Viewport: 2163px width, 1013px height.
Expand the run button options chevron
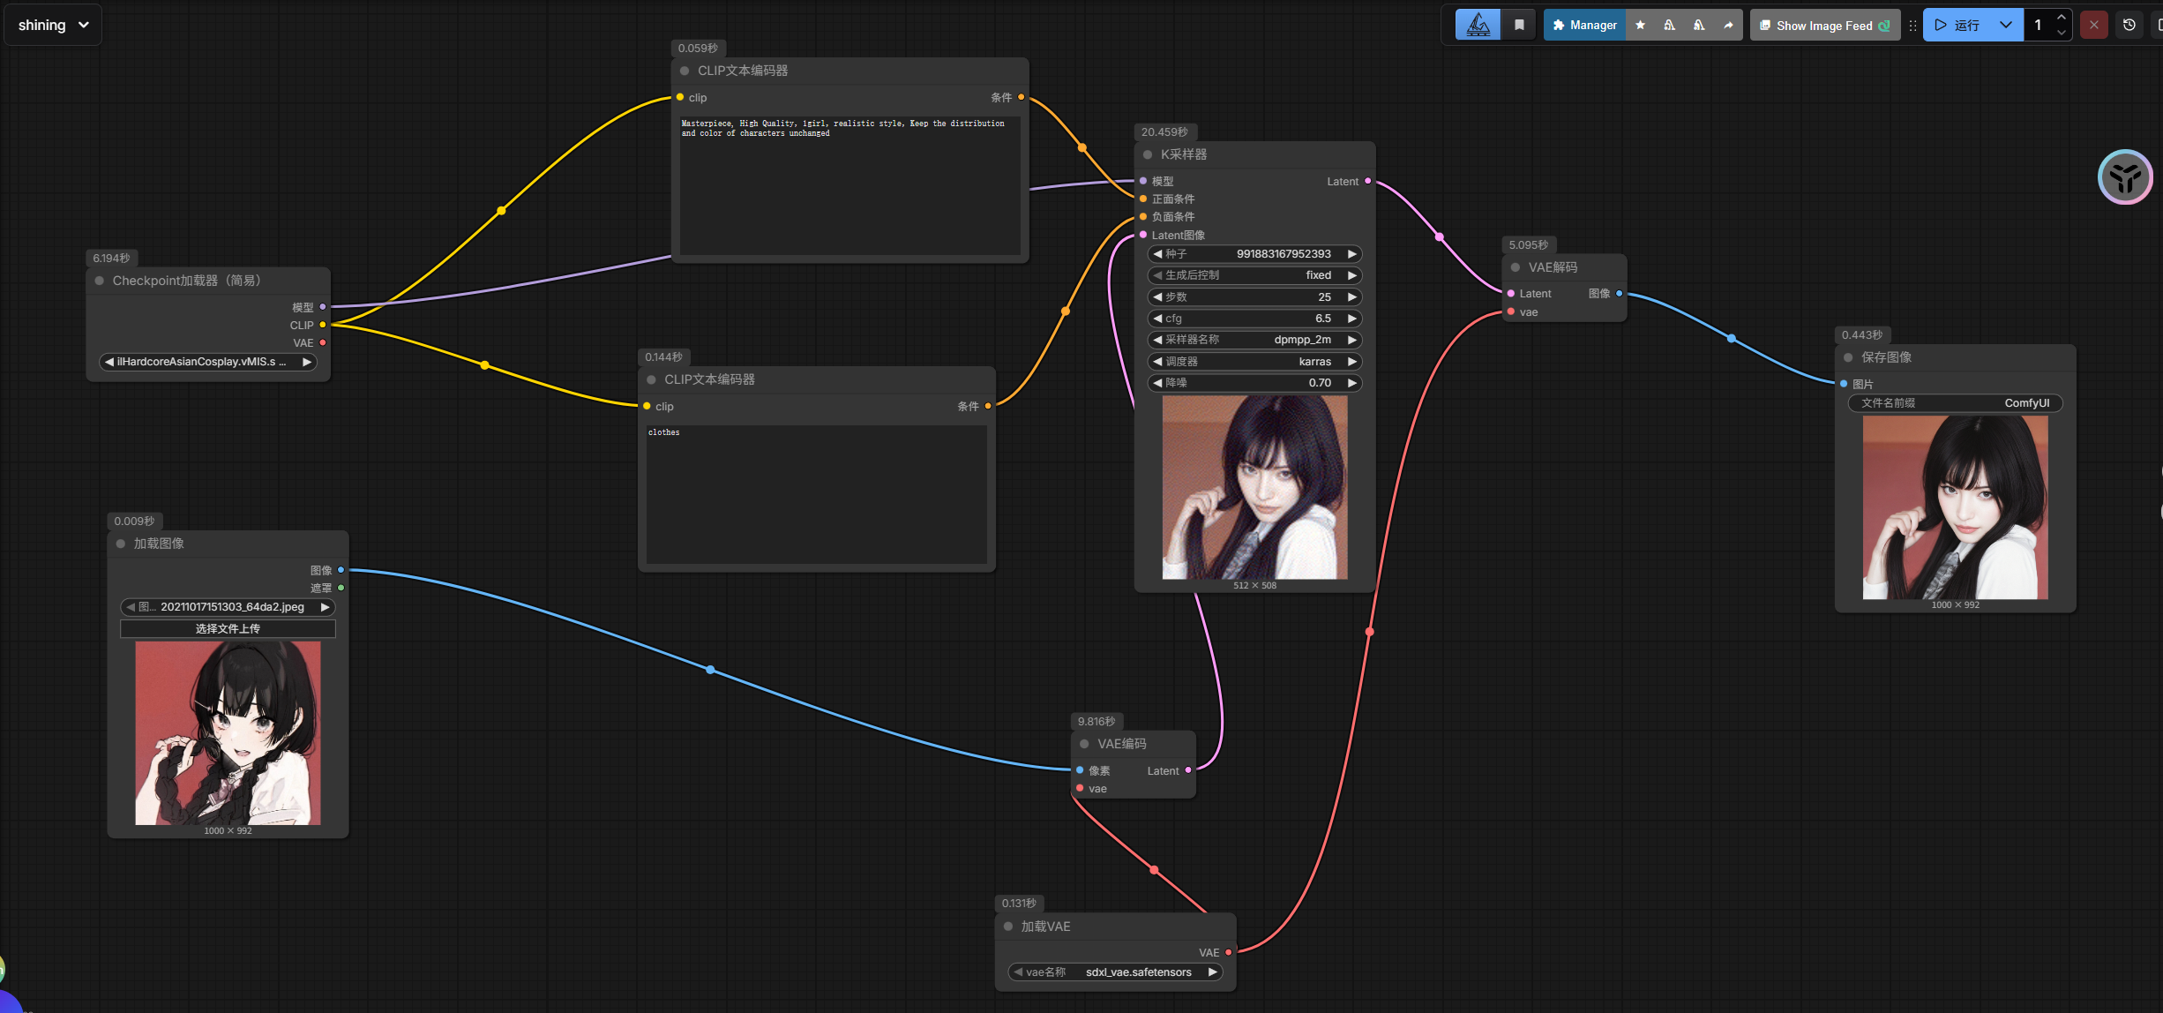click(x=2005, y=25)
